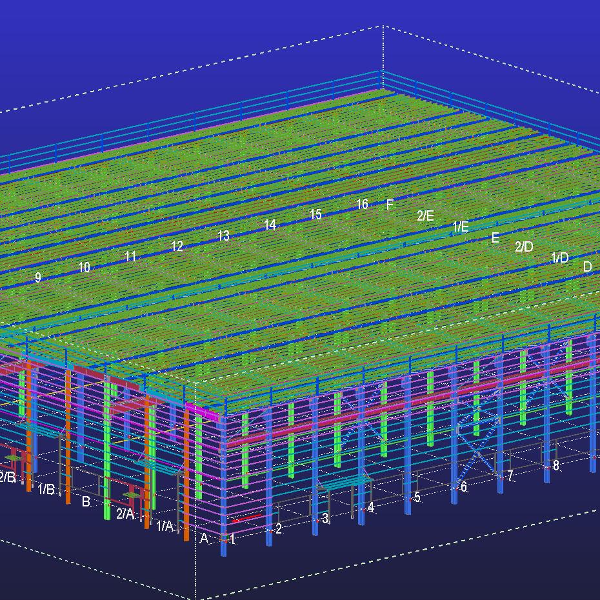Click the 2/E grid line label
600x600 pixels.
click(425, 216)
